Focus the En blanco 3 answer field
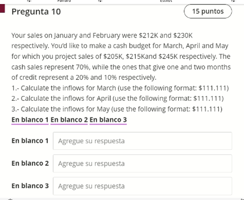The width and height of the screenshot is (244, 200). click(142, 186)
